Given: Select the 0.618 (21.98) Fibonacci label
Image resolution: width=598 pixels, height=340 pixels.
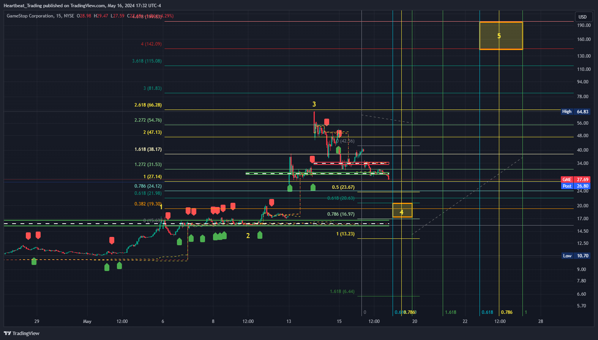Looking at the screenshot, I should point(148,193).
